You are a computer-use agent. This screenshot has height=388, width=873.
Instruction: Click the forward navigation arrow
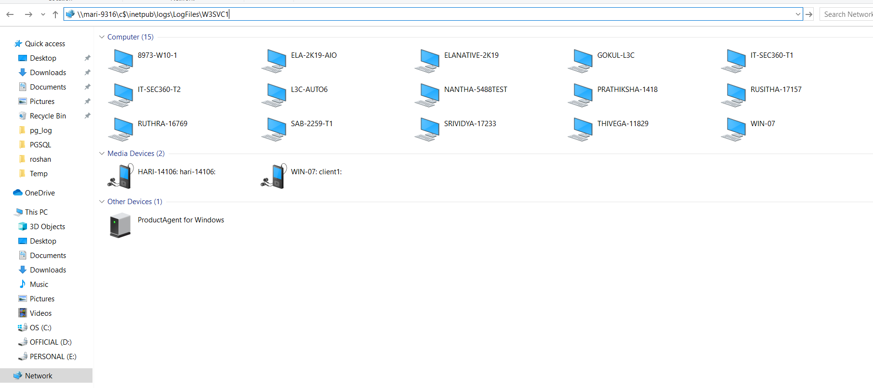click(28, 14)
